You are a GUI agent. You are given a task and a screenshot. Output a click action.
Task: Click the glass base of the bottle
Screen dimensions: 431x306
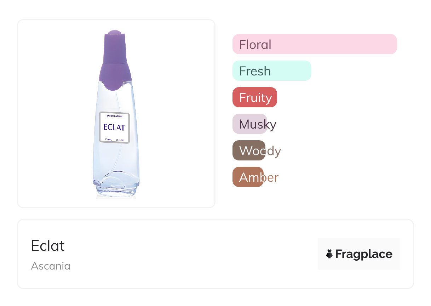tap(116, 186)
